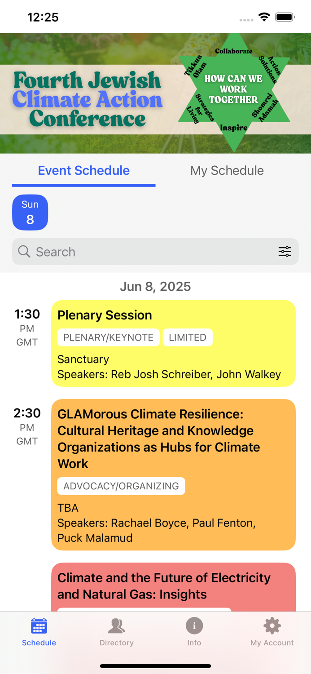Select the Event Schedule tab
The width and height of the screenshot is (311, 674).
click(83, 170)
